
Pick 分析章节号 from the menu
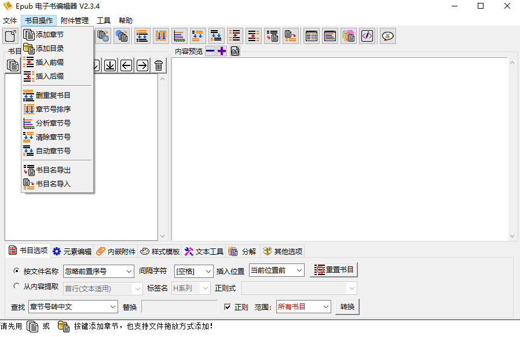click(x=57, y=123)
